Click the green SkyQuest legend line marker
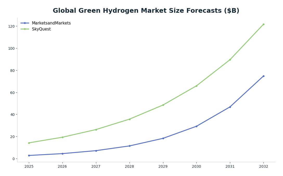The height and width of the screenshot is (176, 283). (x=25, y=29)
